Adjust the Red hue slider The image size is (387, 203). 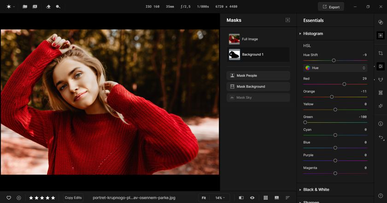pyautogui.click(x=344, y=84)
